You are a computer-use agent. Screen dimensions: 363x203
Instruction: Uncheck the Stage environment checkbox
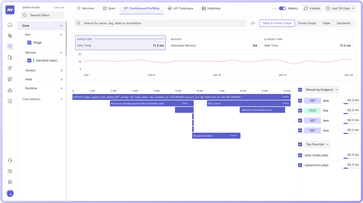tap(29, 43)
